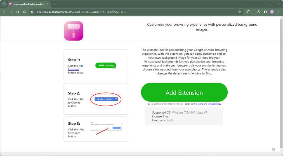Open the Extensions puzzle icon
This screenshot has height=156, width=283.
tap(249, 12)
